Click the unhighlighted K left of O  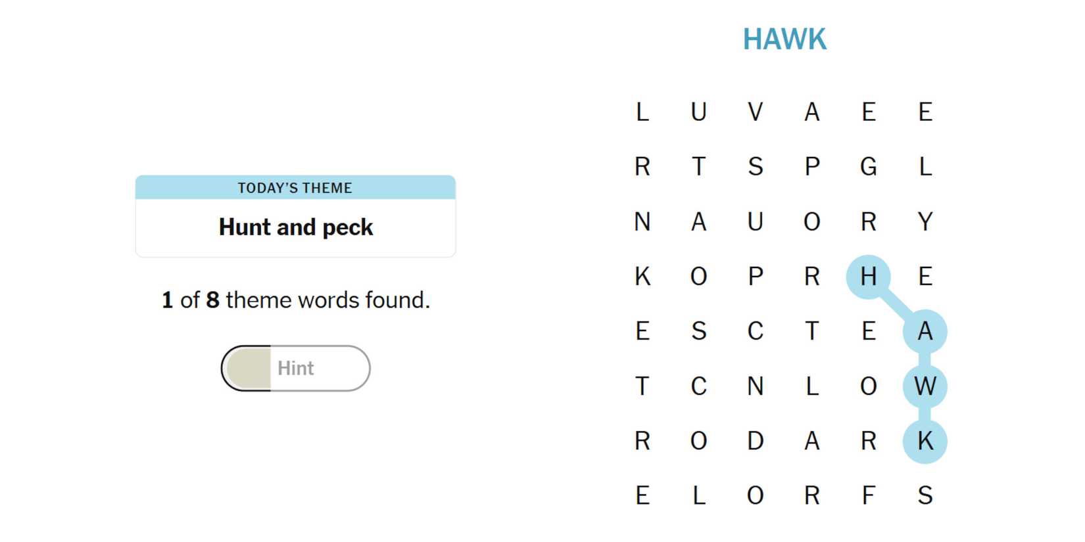point(642,277)
